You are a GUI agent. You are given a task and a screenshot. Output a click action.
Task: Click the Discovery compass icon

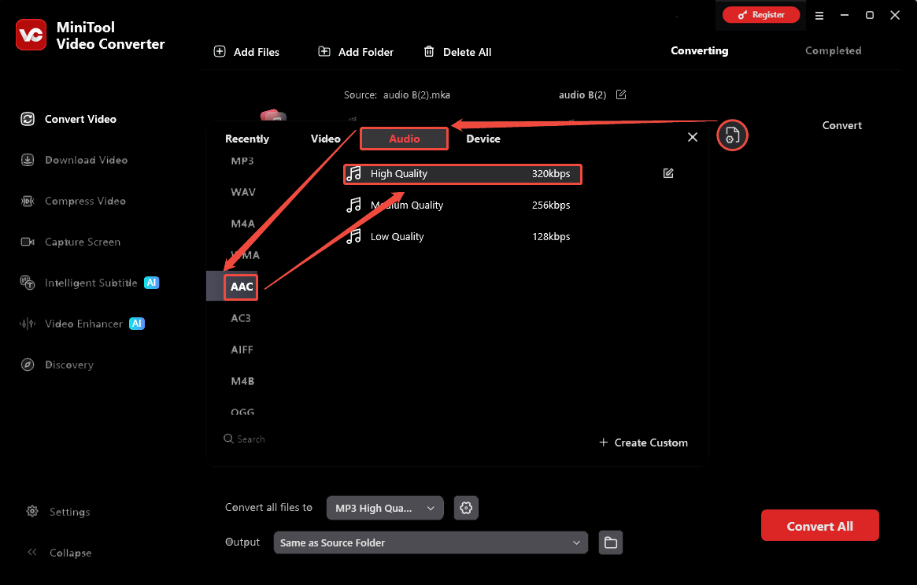pos(28,365)
